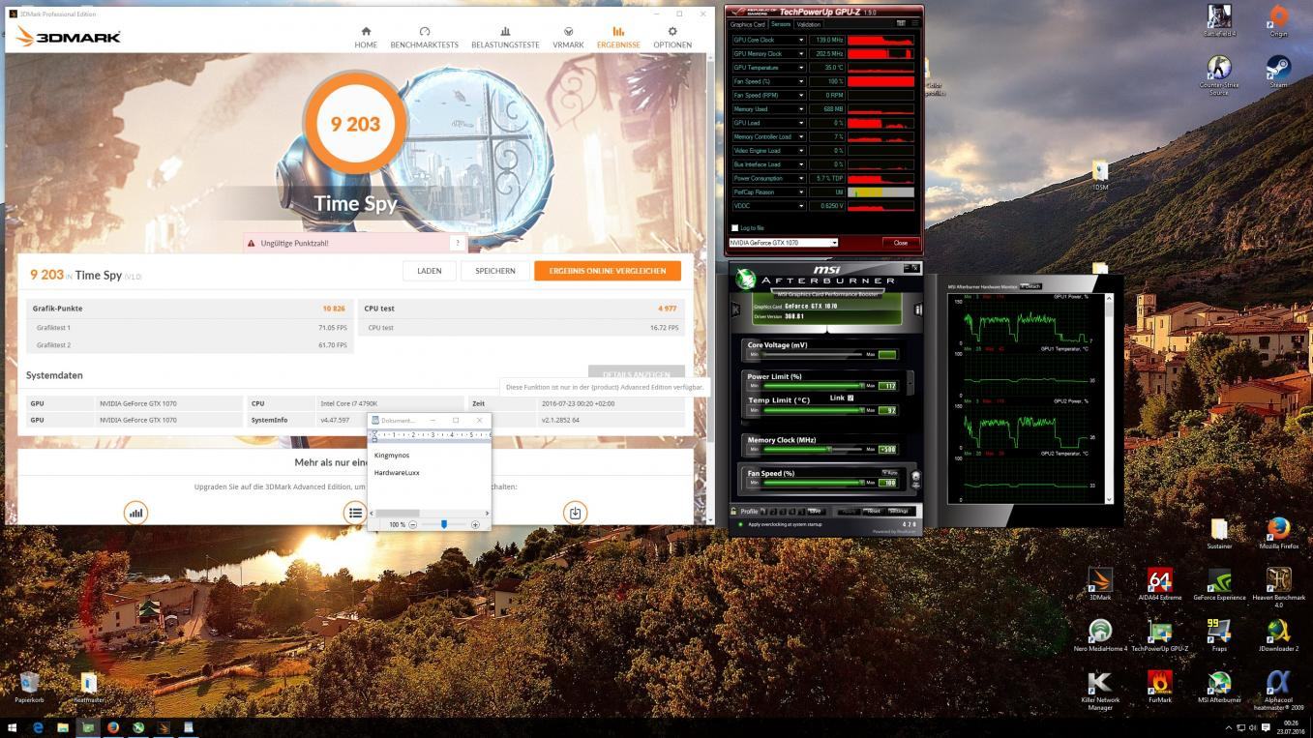Expand Power Consumption sensor dropdown

(x=800, y=178)
